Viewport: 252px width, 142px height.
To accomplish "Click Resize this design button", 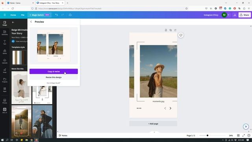I will pyautogui.click(x=54, y=77).
